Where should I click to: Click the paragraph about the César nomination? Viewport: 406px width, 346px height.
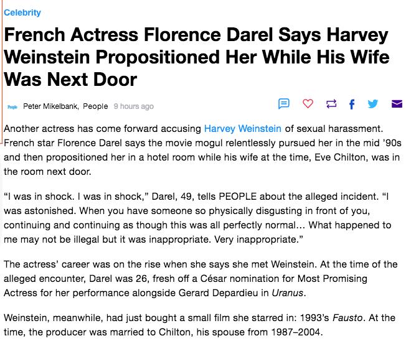[201, 279]
